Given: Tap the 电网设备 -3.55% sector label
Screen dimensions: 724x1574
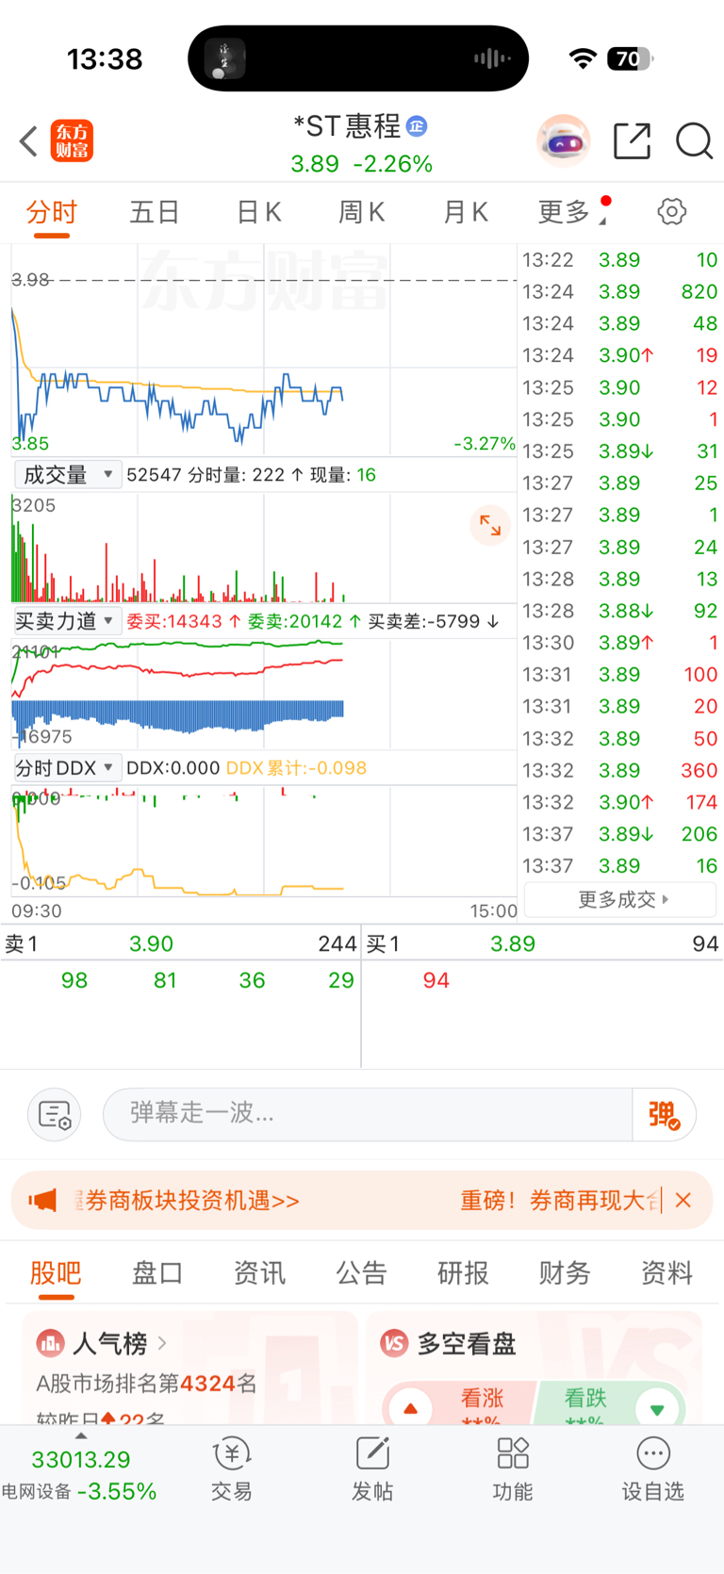Looking at the screenshot, I should [x=79, y=1491].
